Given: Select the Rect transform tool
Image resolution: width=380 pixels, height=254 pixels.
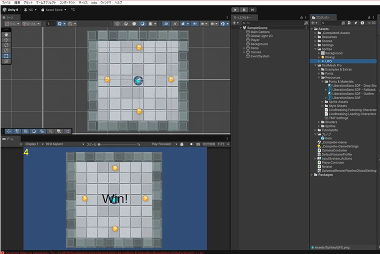Looking at the screenshot, I should tap(6, 55).
